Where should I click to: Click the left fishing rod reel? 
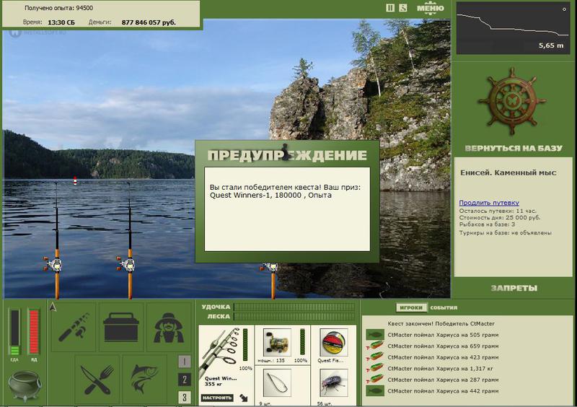tap(54, 264)
